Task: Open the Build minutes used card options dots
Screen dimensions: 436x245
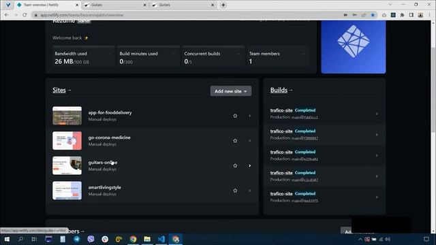Action: 174,54
